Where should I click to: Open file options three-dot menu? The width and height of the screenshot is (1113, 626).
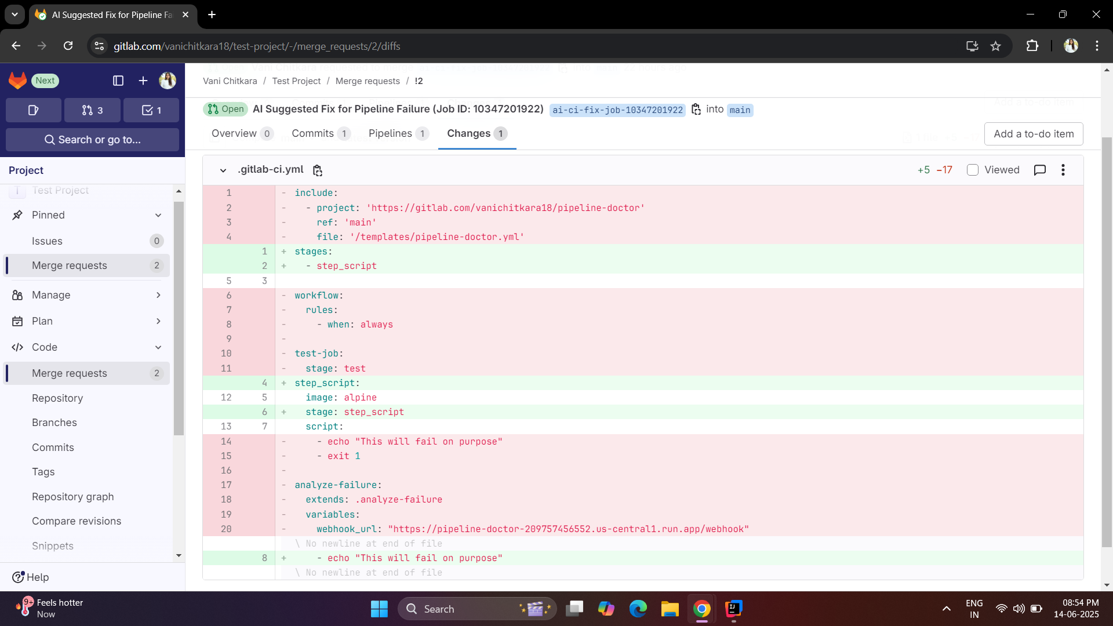pos(1063,170)
